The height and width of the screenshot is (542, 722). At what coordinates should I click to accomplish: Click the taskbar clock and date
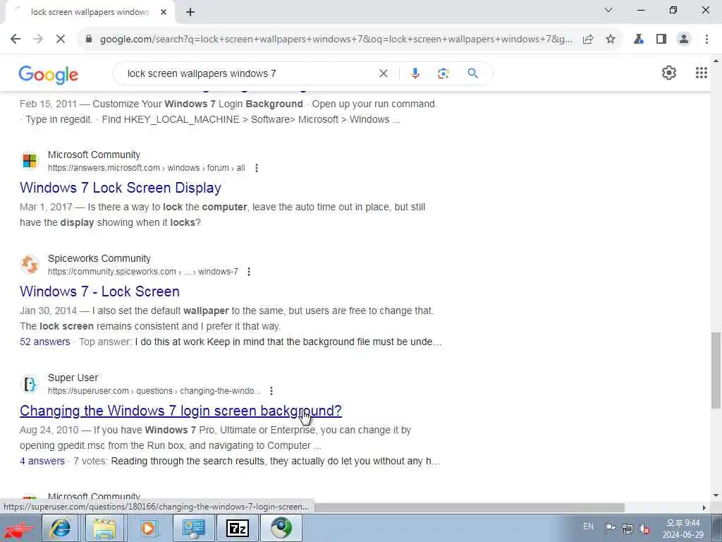point(683,529)
